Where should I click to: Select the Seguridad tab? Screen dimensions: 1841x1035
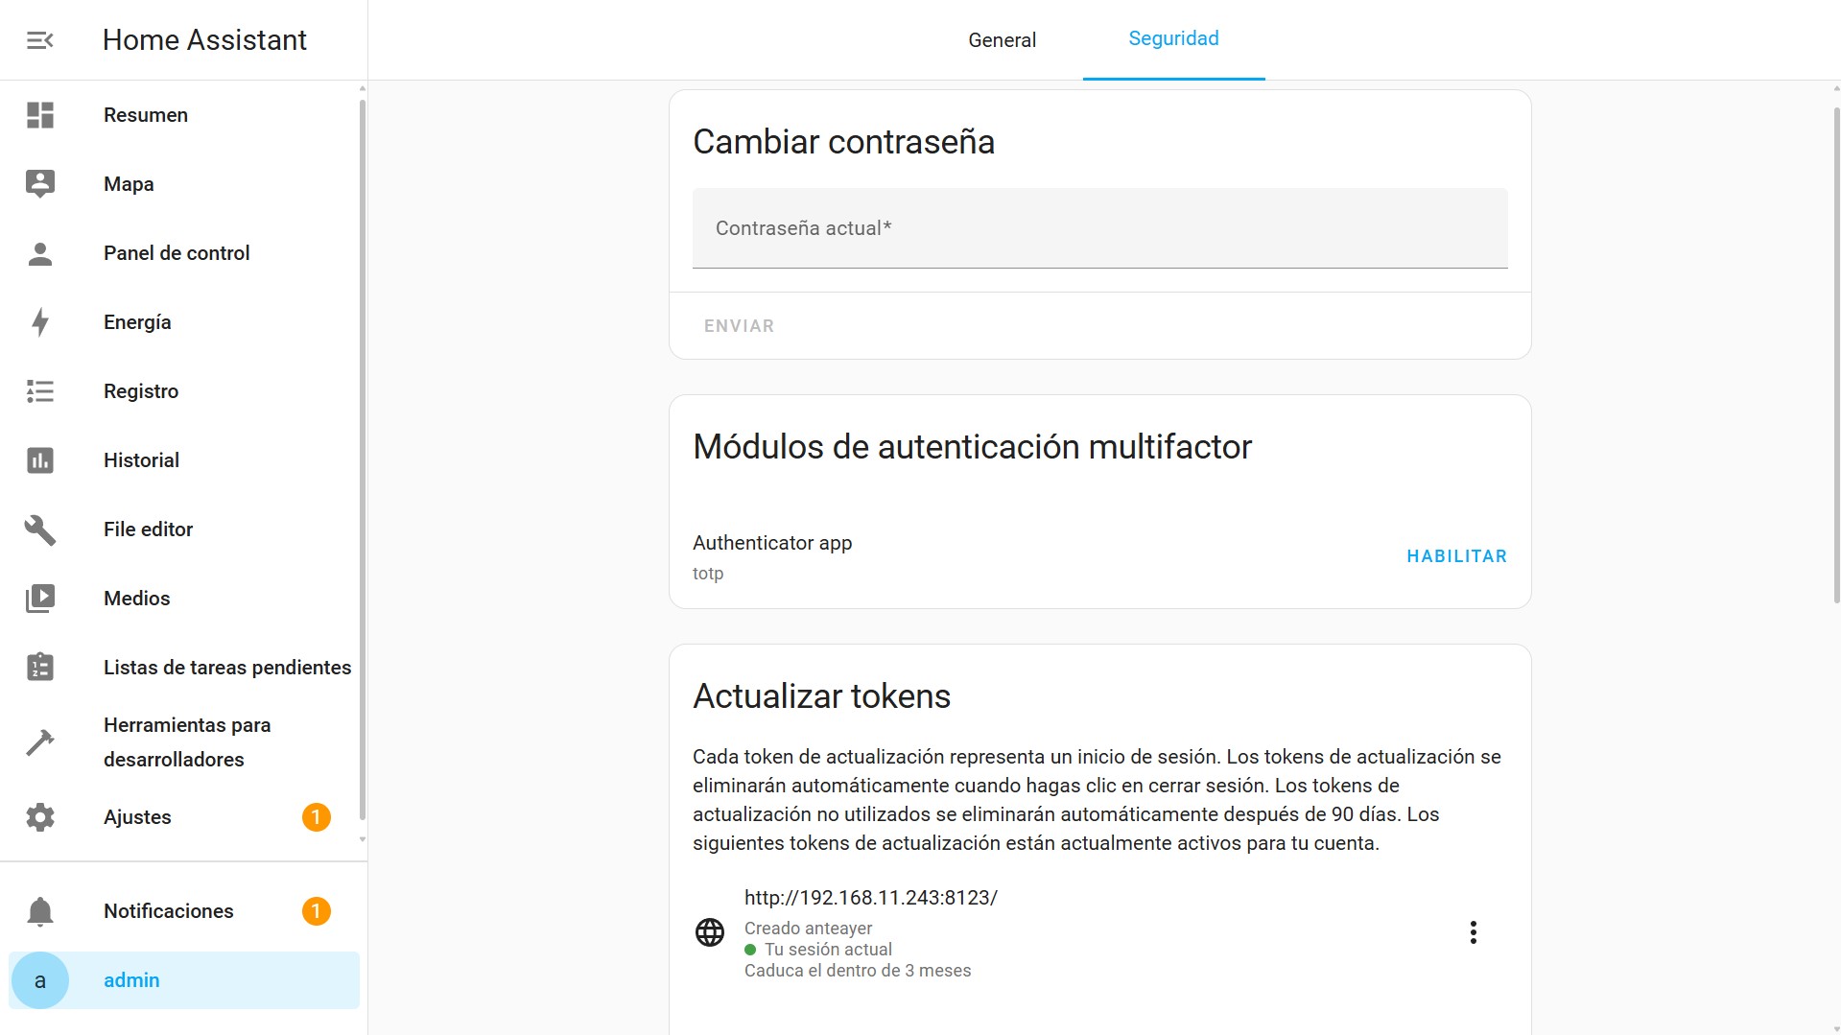(x=1173, y=39)
